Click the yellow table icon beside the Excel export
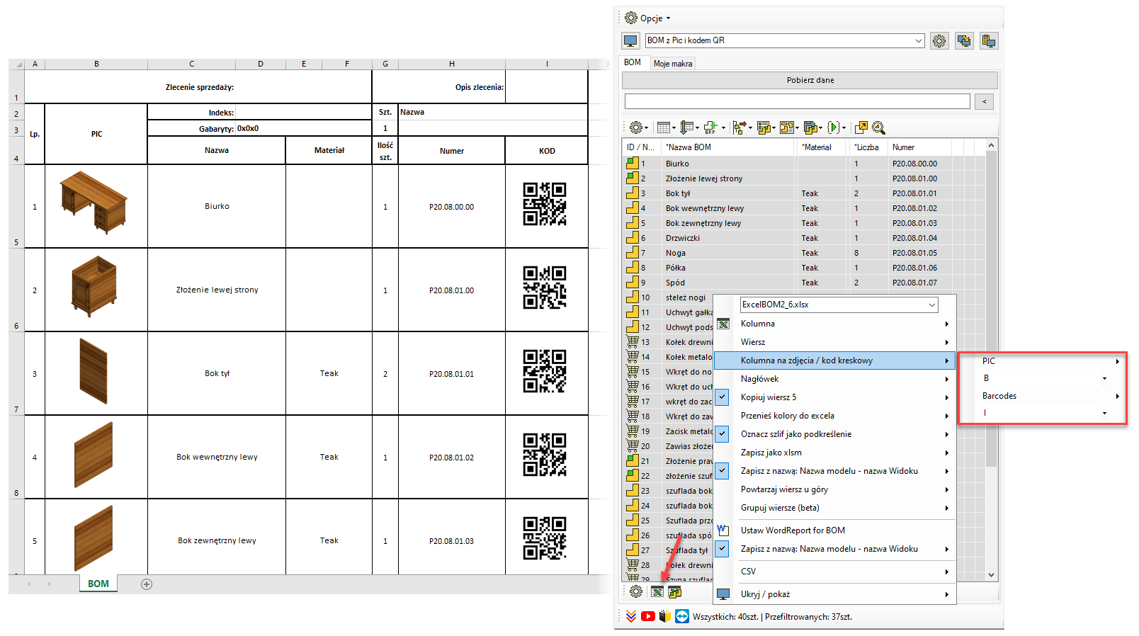 pos(675,592)
